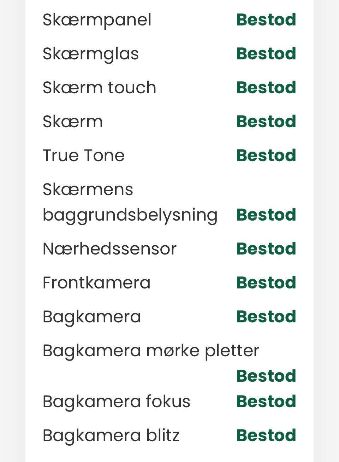Click the Bestod status beside Nærhedssensor
Viewport: 339px width, 462px height.
pos(266,249)
